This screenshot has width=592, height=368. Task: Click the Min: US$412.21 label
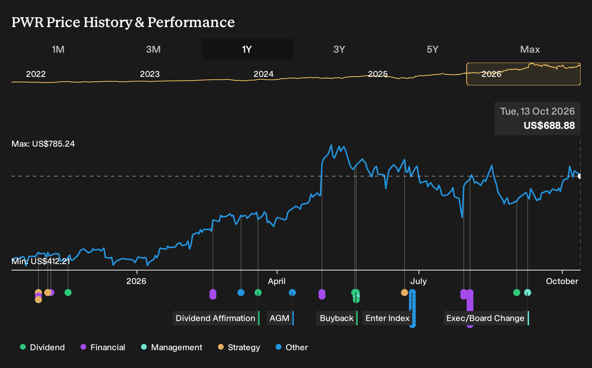point(41,261)
